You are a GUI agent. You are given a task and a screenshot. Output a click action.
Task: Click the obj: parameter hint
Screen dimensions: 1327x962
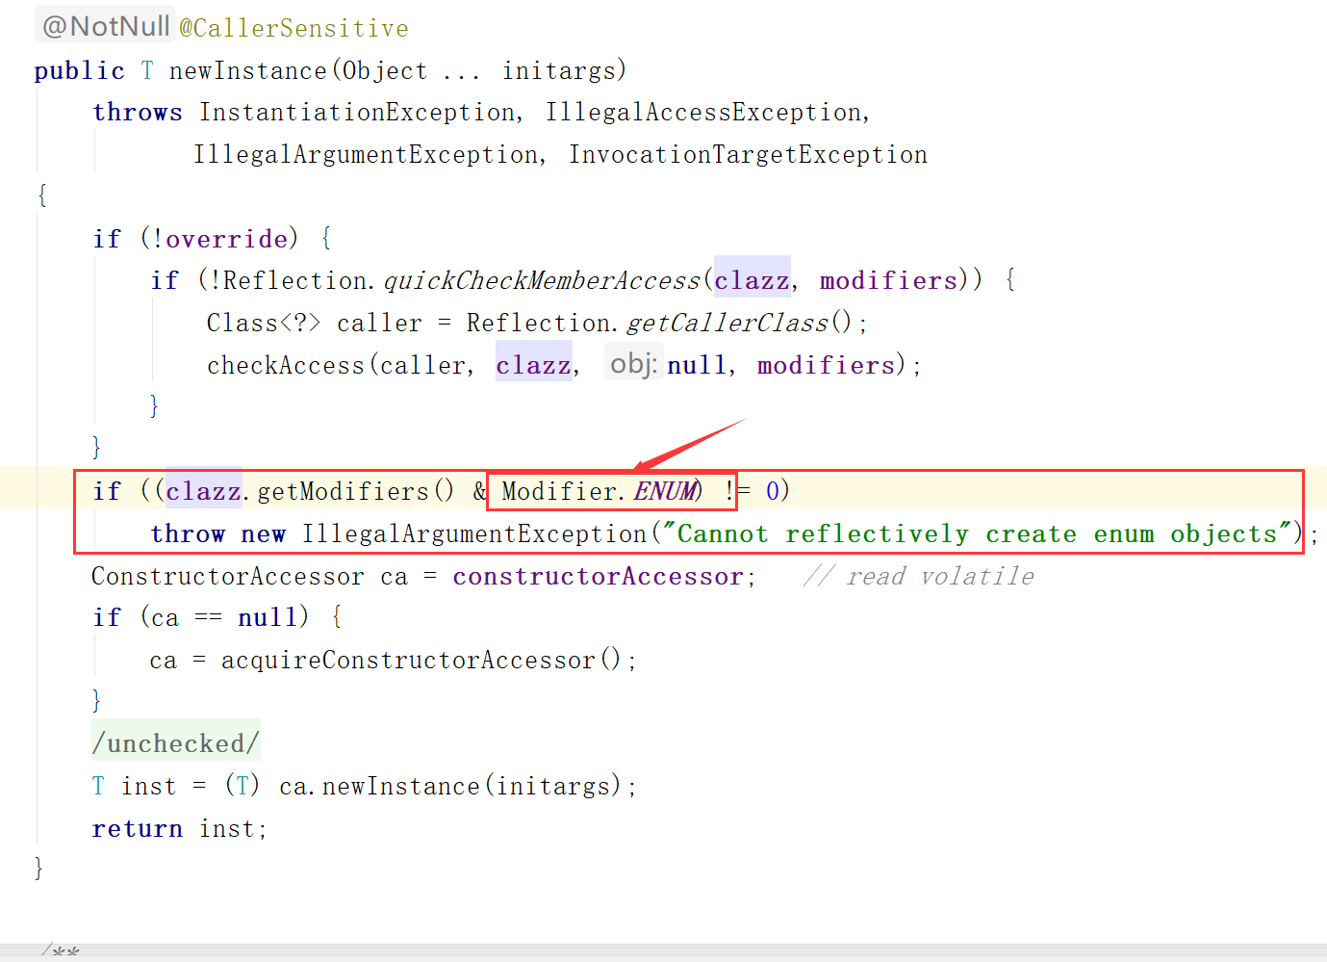click(x=633, y=363)
